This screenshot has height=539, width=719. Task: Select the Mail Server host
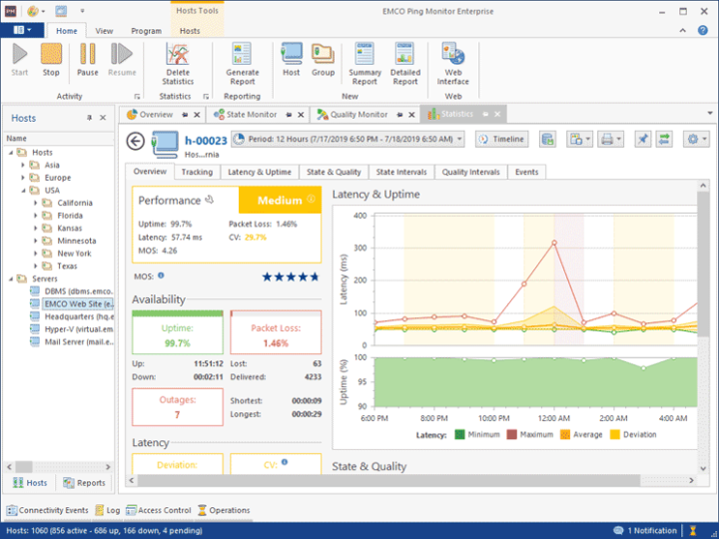[x=79, y=342]
